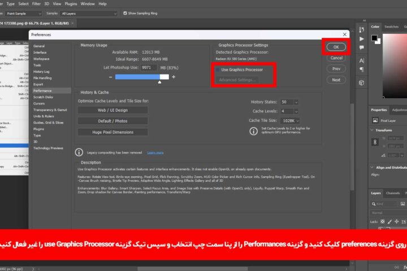Click the Let Photoshop Use memory field
Screen dimensions: 407x271
[x=149, y=68]
